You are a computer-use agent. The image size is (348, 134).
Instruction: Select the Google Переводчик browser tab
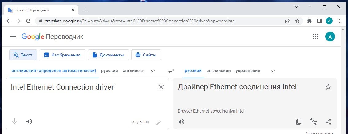coord(41,10)
